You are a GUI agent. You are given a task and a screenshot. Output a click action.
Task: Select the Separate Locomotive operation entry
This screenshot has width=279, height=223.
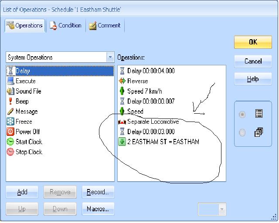click(x=153, y=122)
